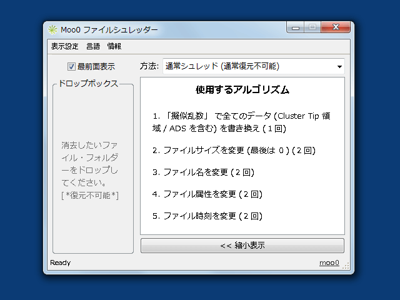400x300 pixels.
Task: Close the Moo0 ファイルシュレッダー window
Action: click(336, 27)
